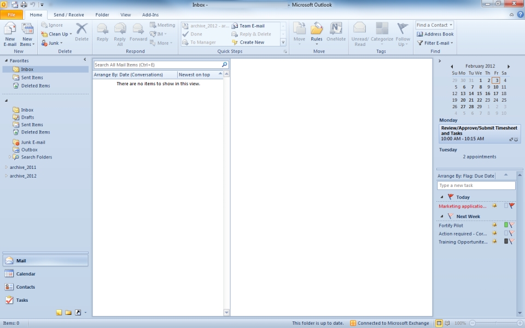Minimize the navigation pane
The image size is (525, 328).
(85, 60)
